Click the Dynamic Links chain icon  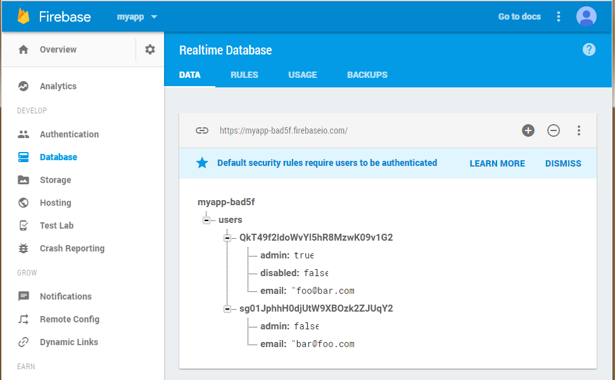pyautogui.click(x=23, y=342)
